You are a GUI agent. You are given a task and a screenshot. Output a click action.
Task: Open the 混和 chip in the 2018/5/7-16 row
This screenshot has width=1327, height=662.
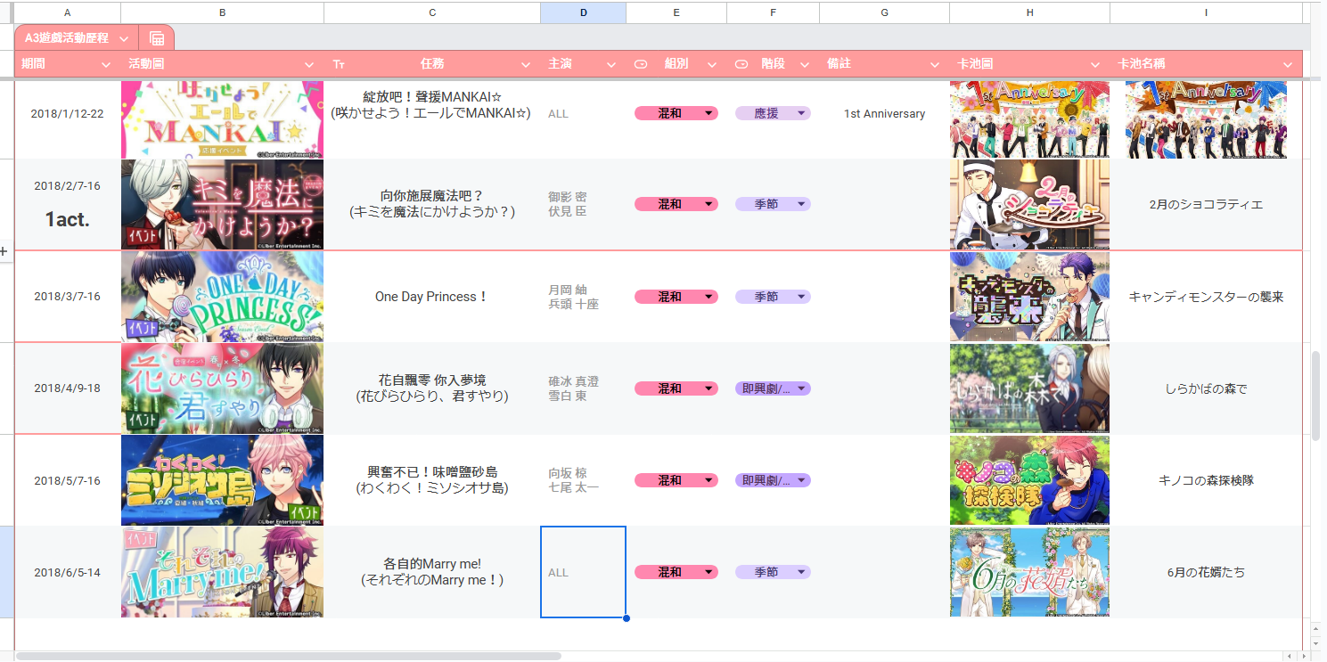(676, 480)
